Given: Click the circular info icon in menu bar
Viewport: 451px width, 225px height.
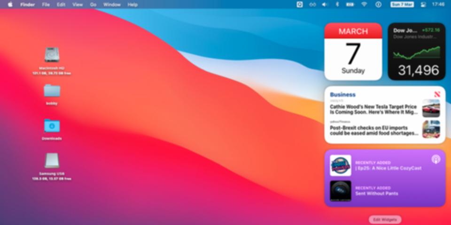Looking at the screenshot, I should point(379,4).
